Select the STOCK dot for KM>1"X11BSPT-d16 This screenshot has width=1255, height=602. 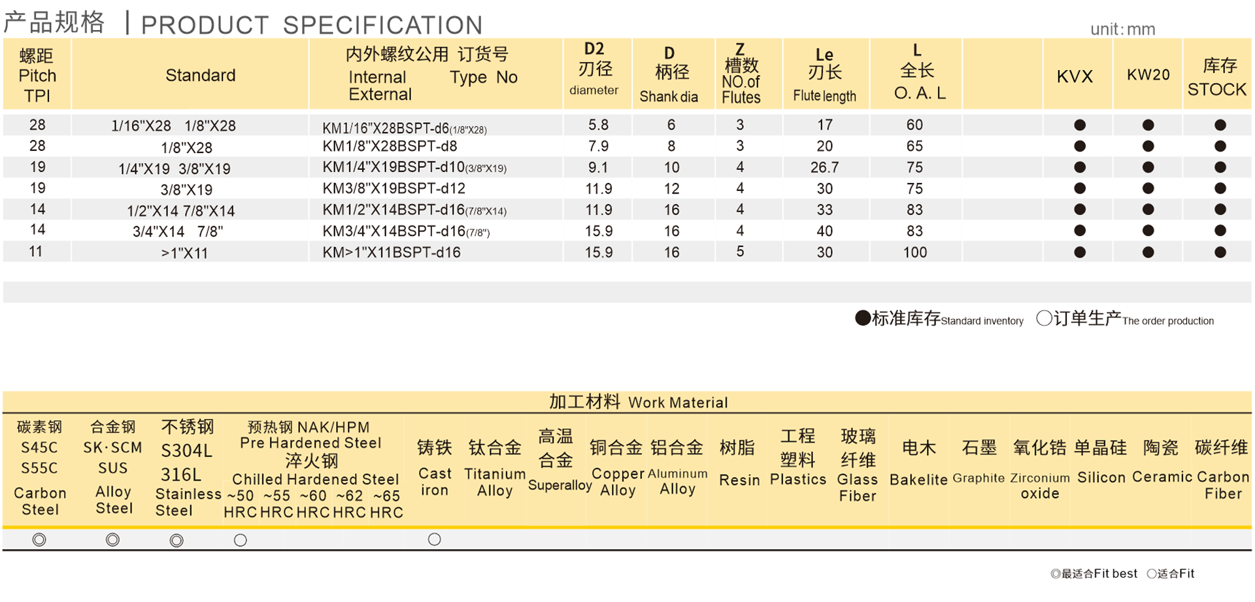[1218, 252]
